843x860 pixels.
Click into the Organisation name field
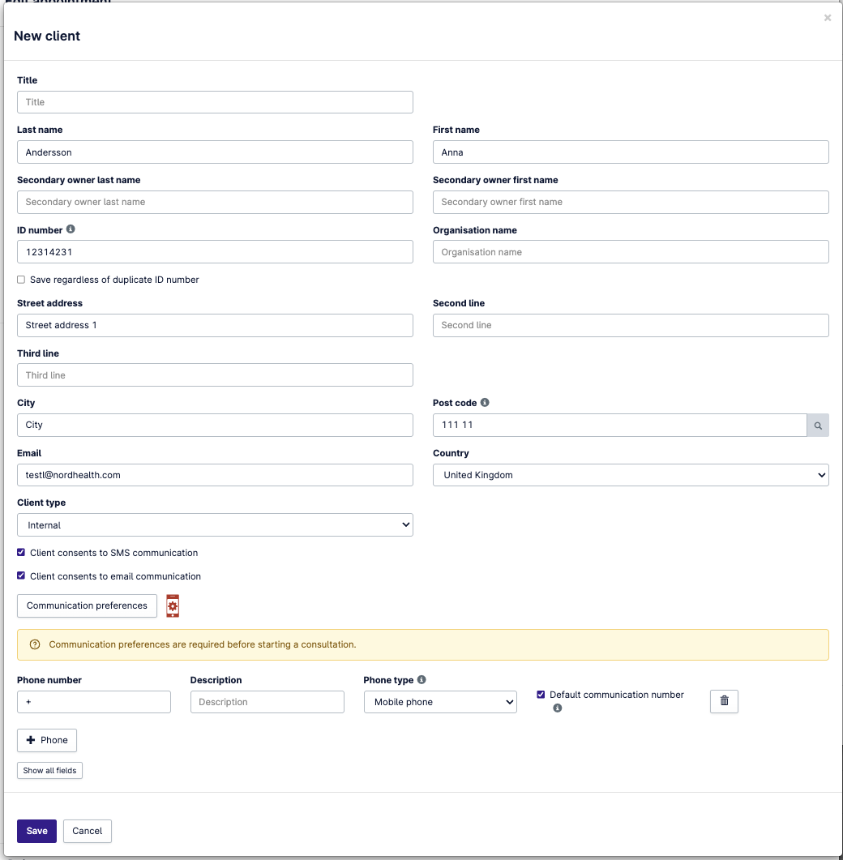[631, 252]
